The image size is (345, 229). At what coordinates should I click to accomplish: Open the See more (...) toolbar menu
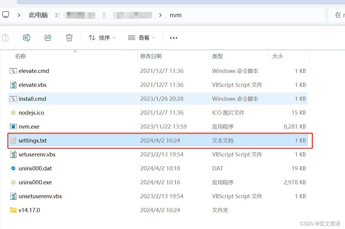pyautogui.click(x=173, y=38)
